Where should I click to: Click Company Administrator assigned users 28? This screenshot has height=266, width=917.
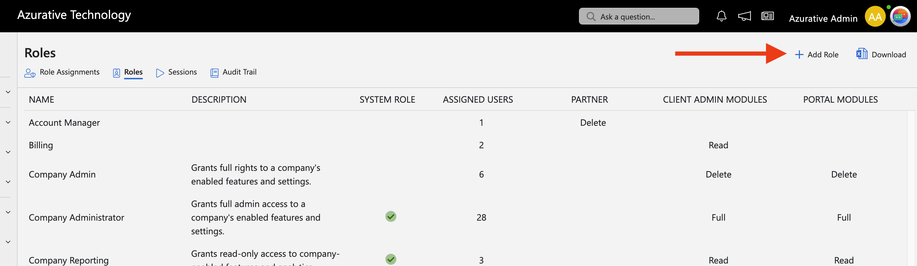click(x=481, y=217)
